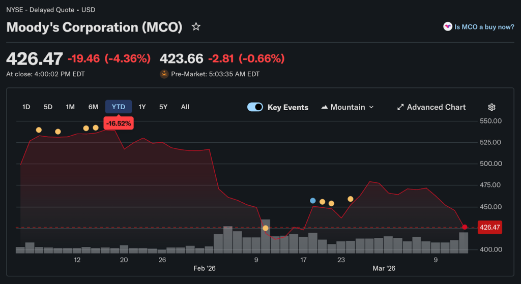Select the YTD range tab

(118, 107)
